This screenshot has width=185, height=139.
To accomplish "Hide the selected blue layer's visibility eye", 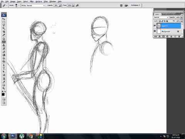I will [155, 25].
